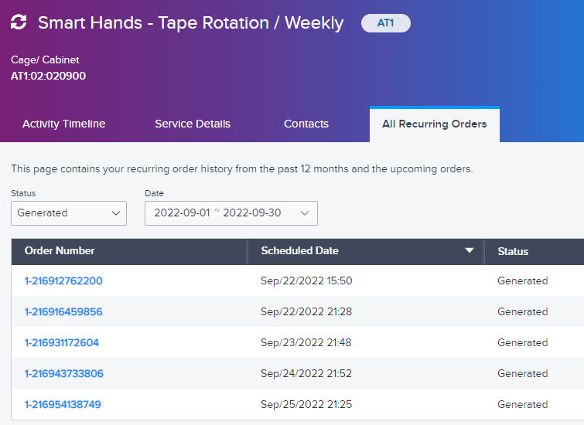Open order 1-216916459856
Screen dimensions: 584x425
63,311
